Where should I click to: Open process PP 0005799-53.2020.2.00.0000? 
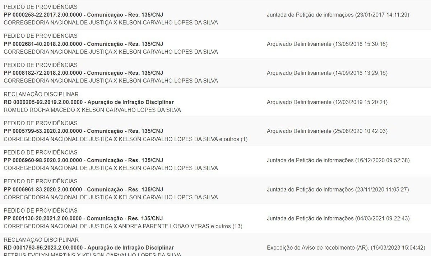coord(83,131)
